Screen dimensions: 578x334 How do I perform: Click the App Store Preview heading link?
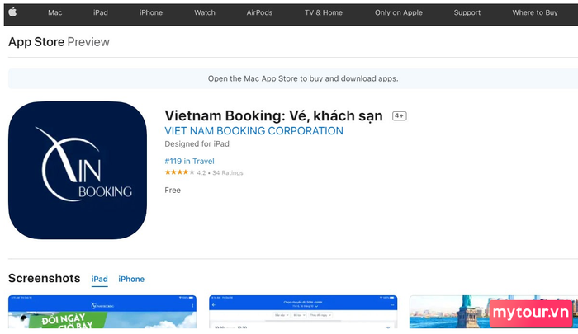(x=59, y=42)
